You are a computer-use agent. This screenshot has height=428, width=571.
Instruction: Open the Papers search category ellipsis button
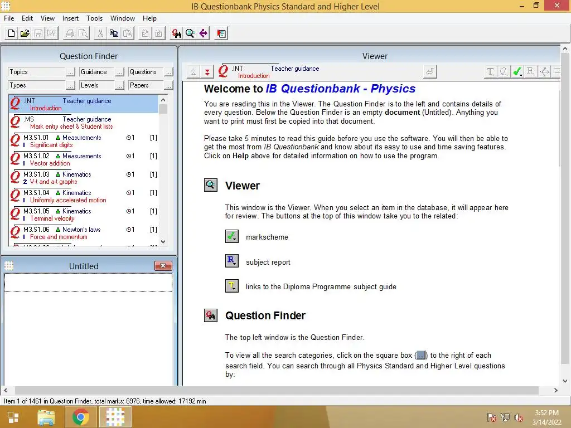168,85
